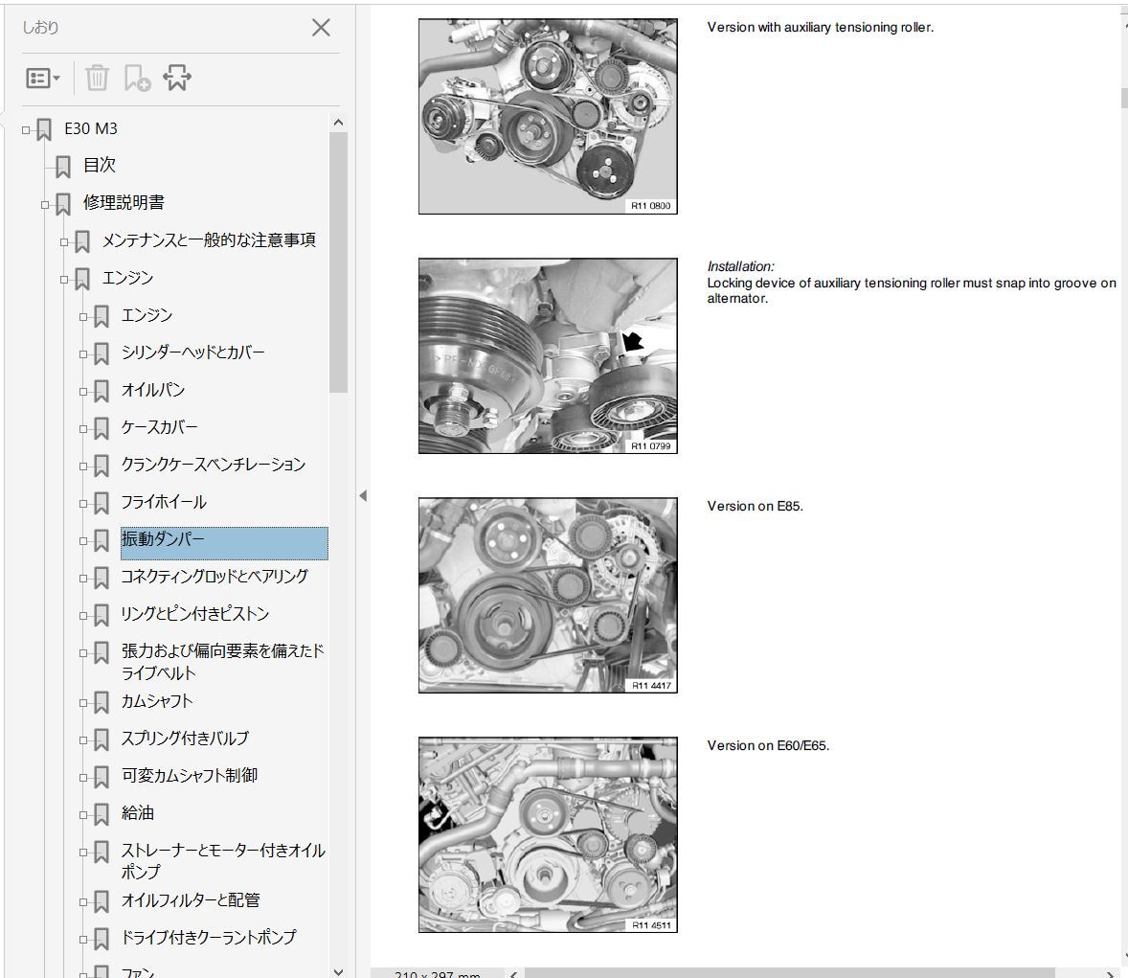The width and height of the screenshot is (1128, 978).
Task: Click the delete bookmark trash icon
Action: (97, 78)
